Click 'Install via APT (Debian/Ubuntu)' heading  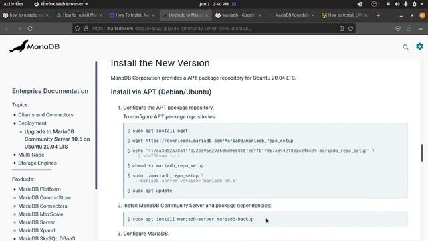pyautogui.click(x=160, y=92)
